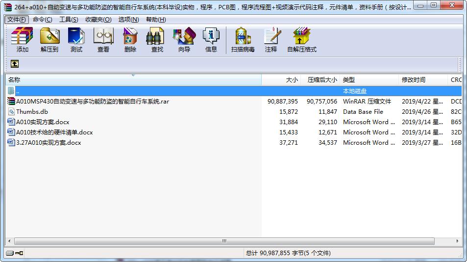
Task: Open the 工具(S) menu
Action: (69, 20)
